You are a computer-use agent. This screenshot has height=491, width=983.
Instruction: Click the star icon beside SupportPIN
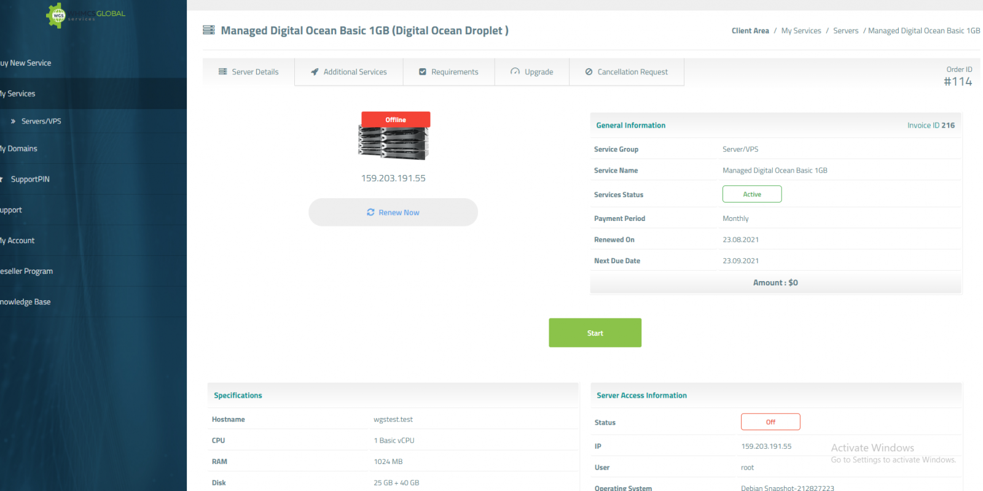(2, 179)
